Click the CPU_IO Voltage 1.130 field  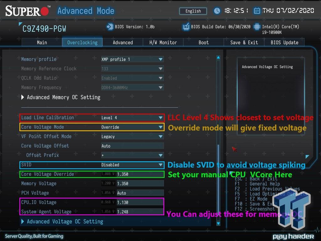tap(140, 202)
